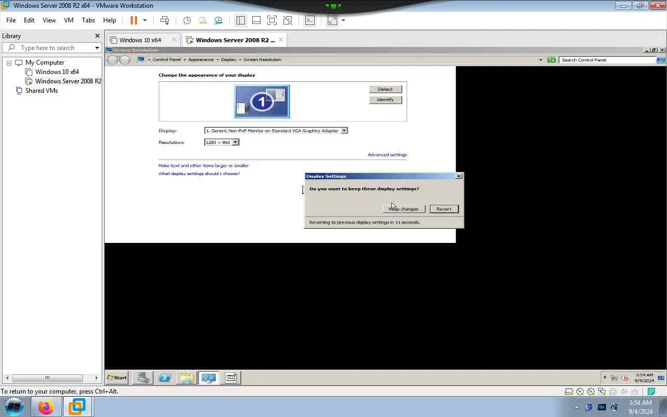Open What display settings should I choose link

pos(199,174)
